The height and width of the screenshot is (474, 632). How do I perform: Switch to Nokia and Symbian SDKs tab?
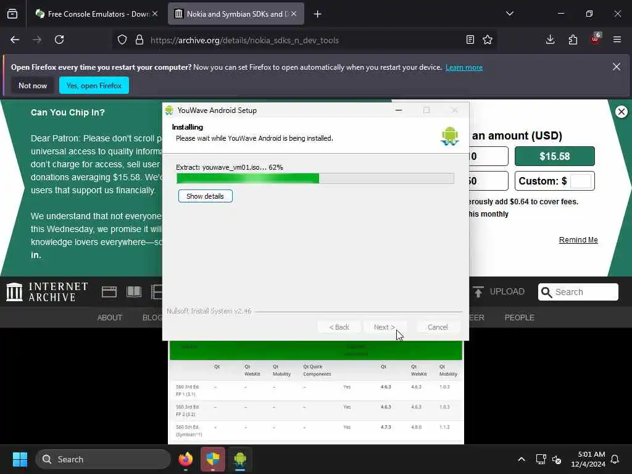pyautogui.click(x=236, y=14)
